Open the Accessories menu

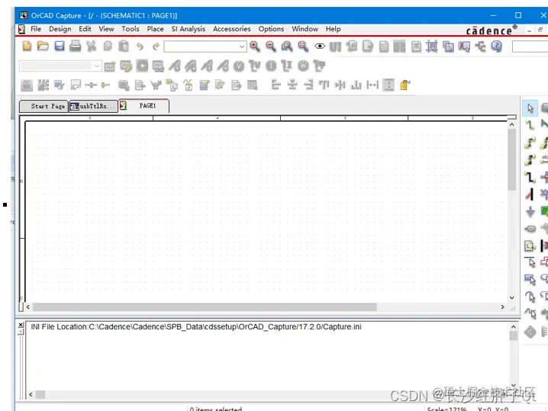(232, 29)
